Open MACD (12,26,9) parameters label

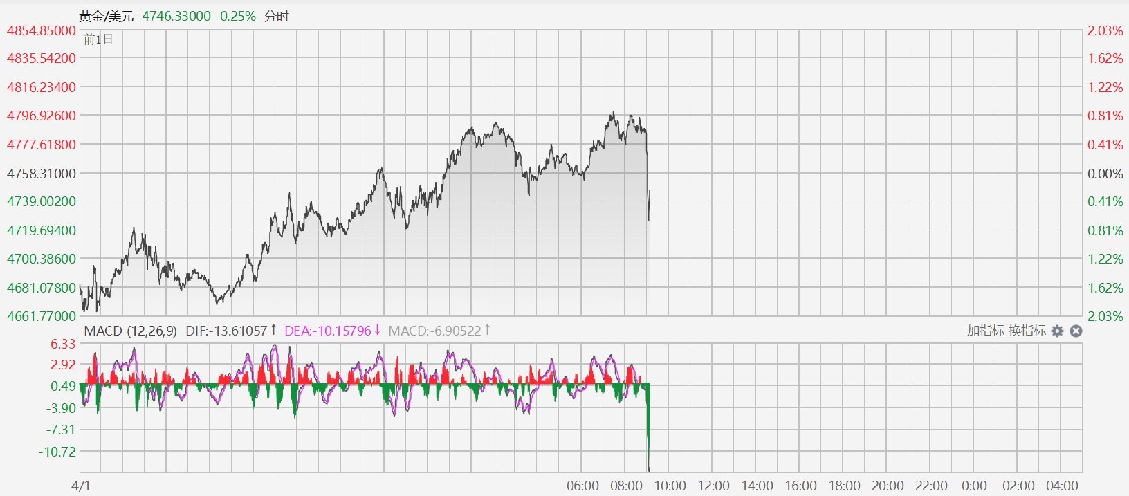click(130, 331)
